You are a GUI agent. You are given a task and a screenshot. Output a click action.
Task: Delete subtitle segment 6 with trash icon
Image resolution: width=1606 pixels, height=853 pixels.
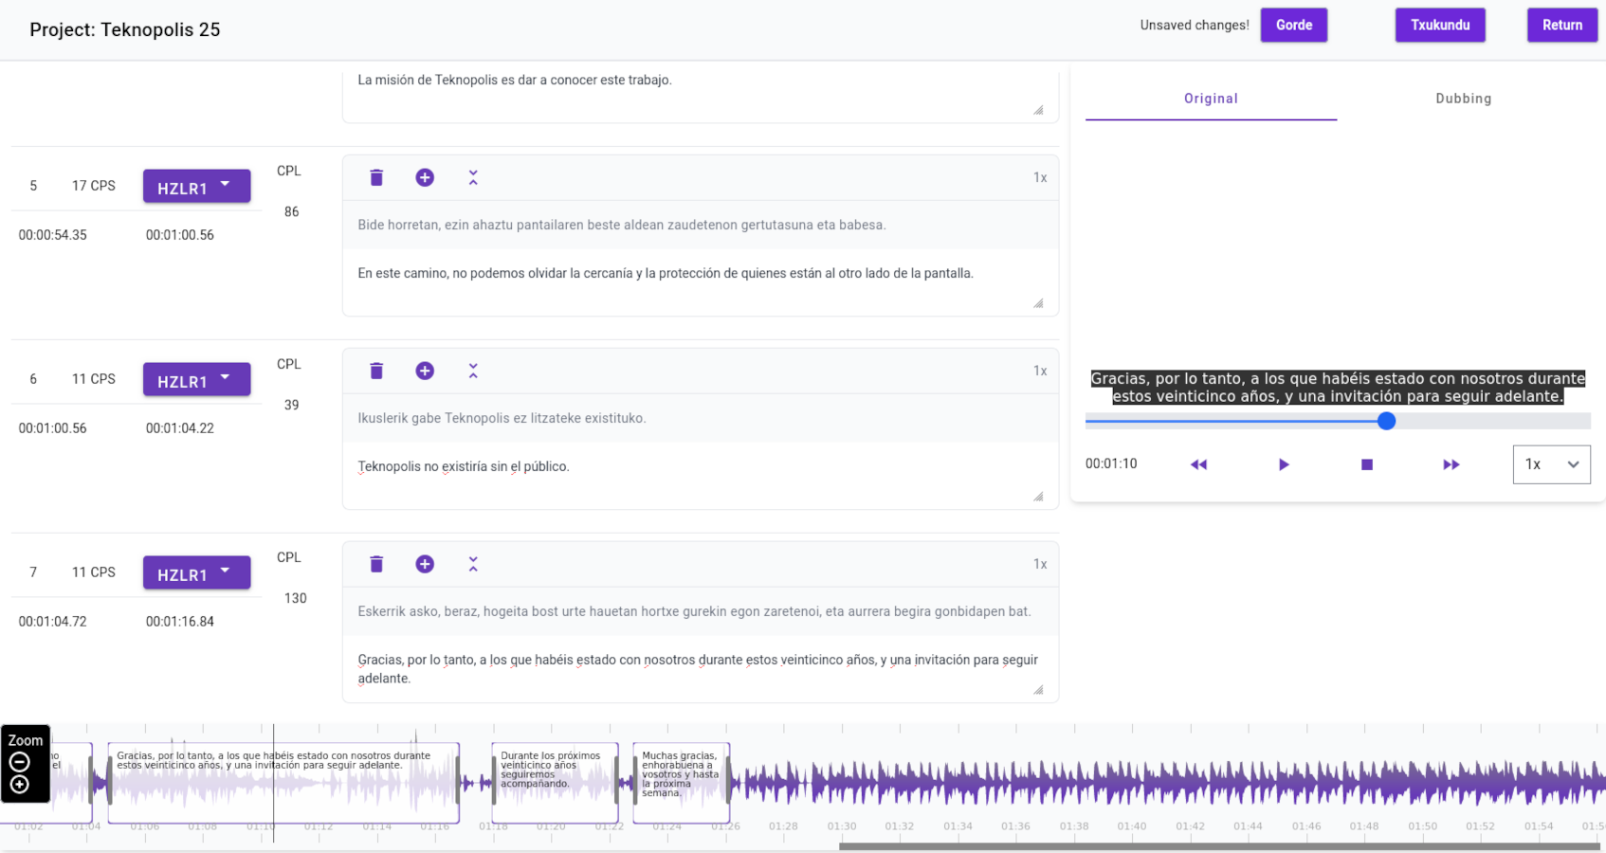(376, 372)
